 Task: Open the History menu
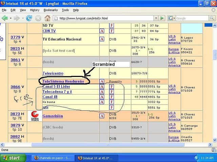[x=35, y=10]
